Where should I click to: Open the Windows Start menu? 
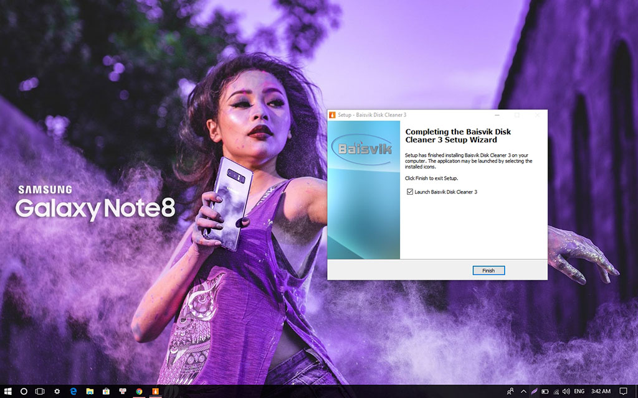[7, 392]
